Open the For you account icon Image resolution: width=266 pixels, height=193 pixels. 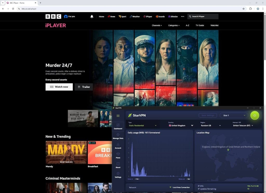tap(66, 16)
